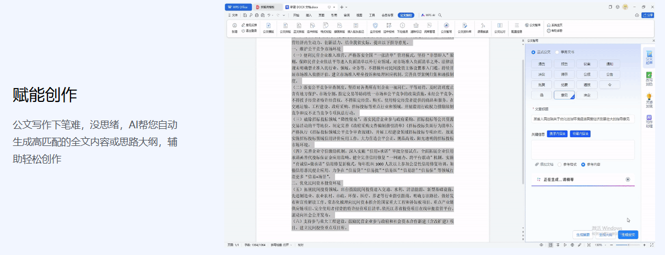Viewport: 665px width, 255px height.
Task: Switch to the 插入 ribbon tab
Action: tap(309, 15)
